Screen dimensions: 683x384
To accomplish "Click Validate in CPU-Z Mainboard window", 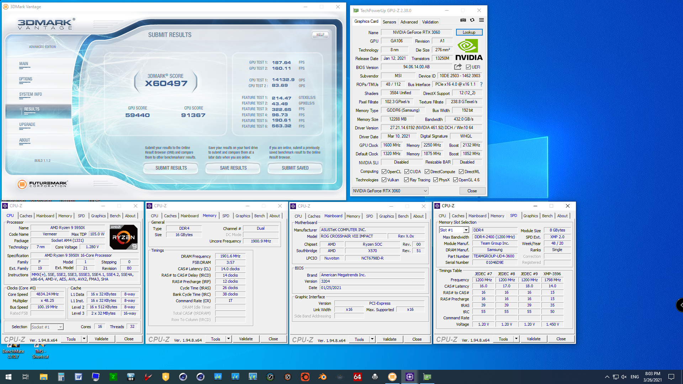I will (x=389, y=339).
